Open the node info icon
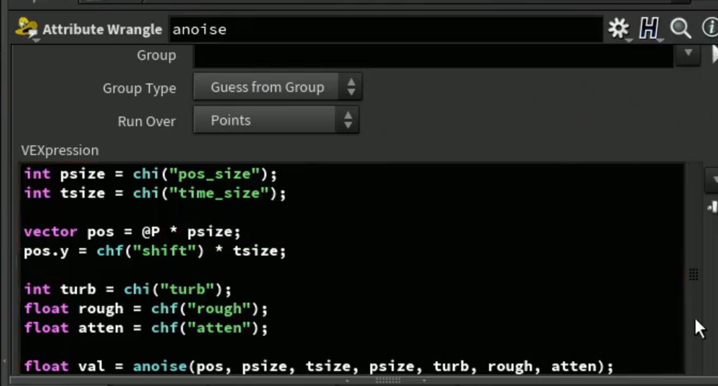This screenshot has width=718, height=386. click(710, 29)
